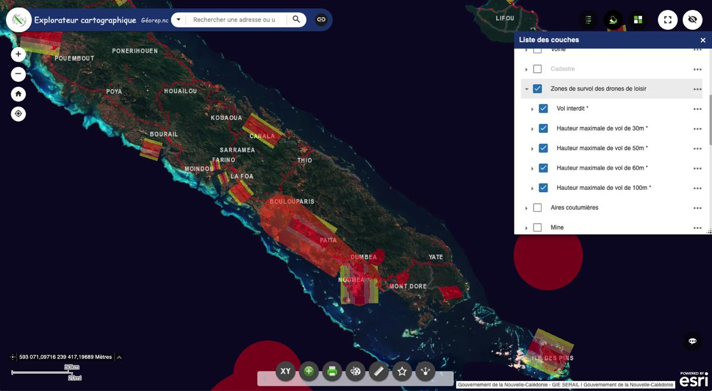Open options menu for 50m height layer
Viewport: 712px width, 391px height.
point(697,148)
